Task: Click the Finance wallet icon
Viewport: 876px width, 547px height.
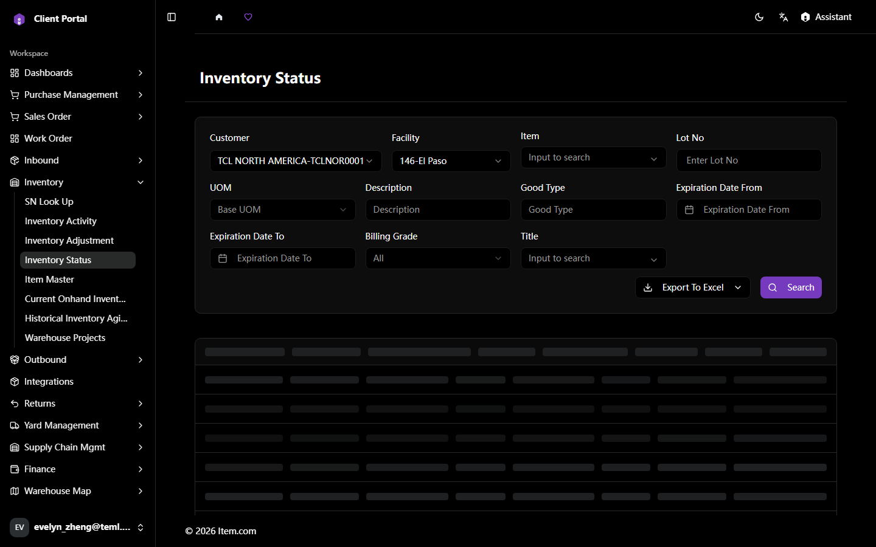Action: pyautogui.click(x=15, y=469)
